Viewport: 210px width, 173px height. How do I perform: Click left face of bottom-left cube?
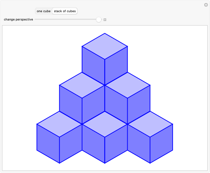[x=48, y=143]
